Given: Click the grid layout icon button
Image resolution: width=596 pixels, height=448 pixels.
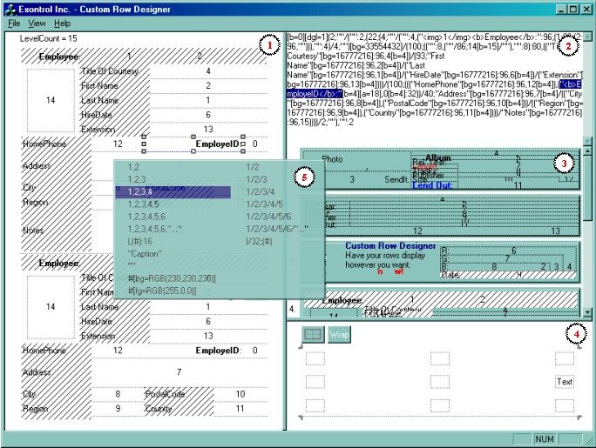Looking at the screenshot, I should pos(311,334).
